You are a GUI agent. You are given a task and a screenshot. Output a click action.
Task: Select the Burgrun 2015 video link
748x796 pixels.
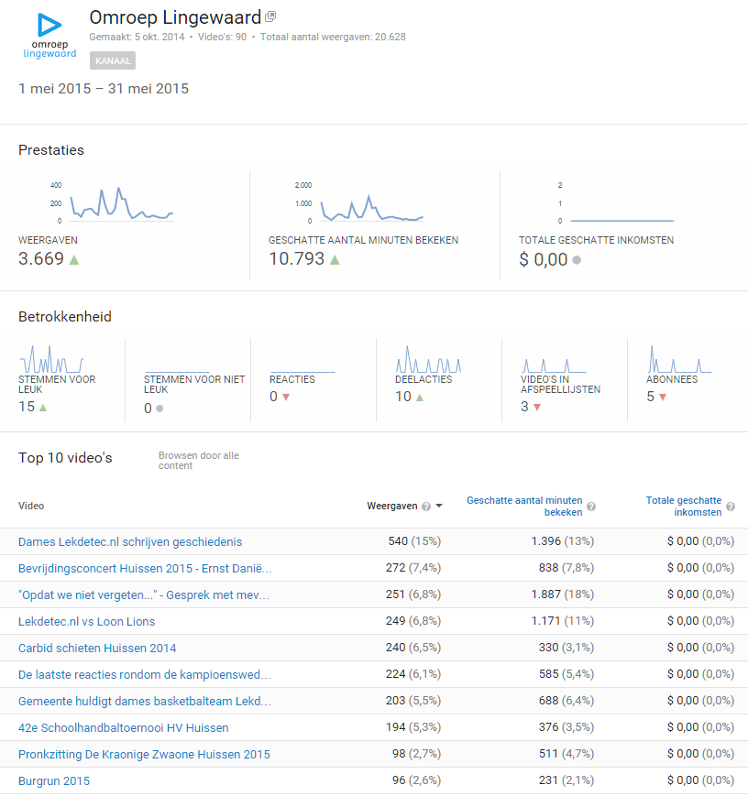point(54,780)
